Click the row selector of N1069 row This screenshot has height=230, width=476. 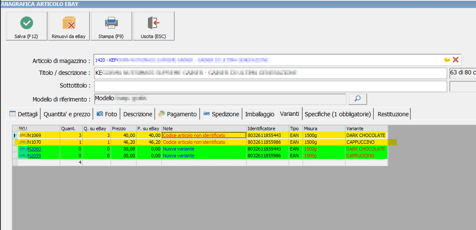(15, 135)
